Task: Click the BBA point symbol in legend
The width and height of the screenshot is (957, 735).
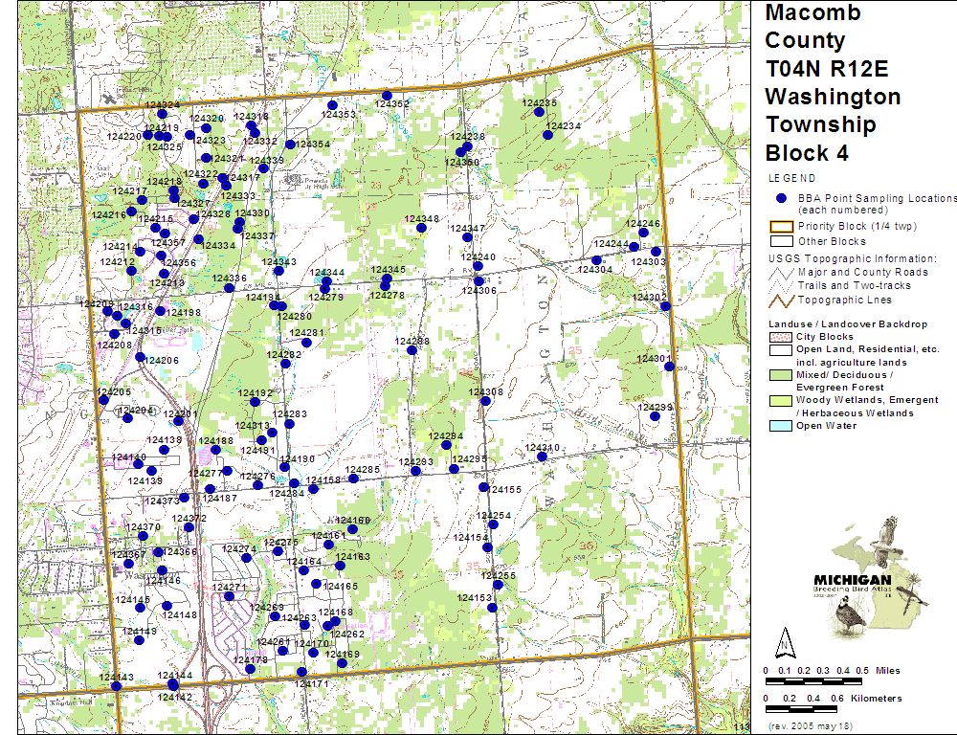Action: pos(782,197)
